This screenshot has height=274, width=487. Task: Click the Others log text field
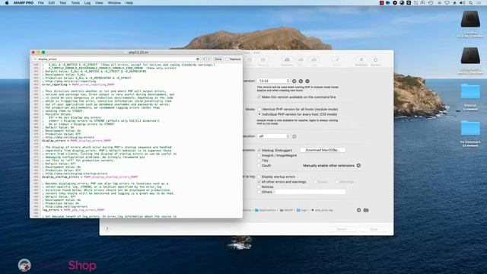tap(310, 192)
